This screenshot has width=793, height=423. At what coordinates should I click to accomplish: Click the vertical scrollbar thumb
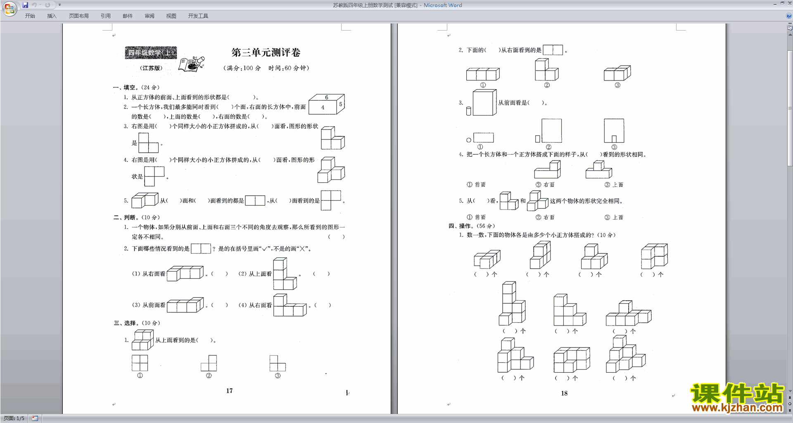click(790, 108)
